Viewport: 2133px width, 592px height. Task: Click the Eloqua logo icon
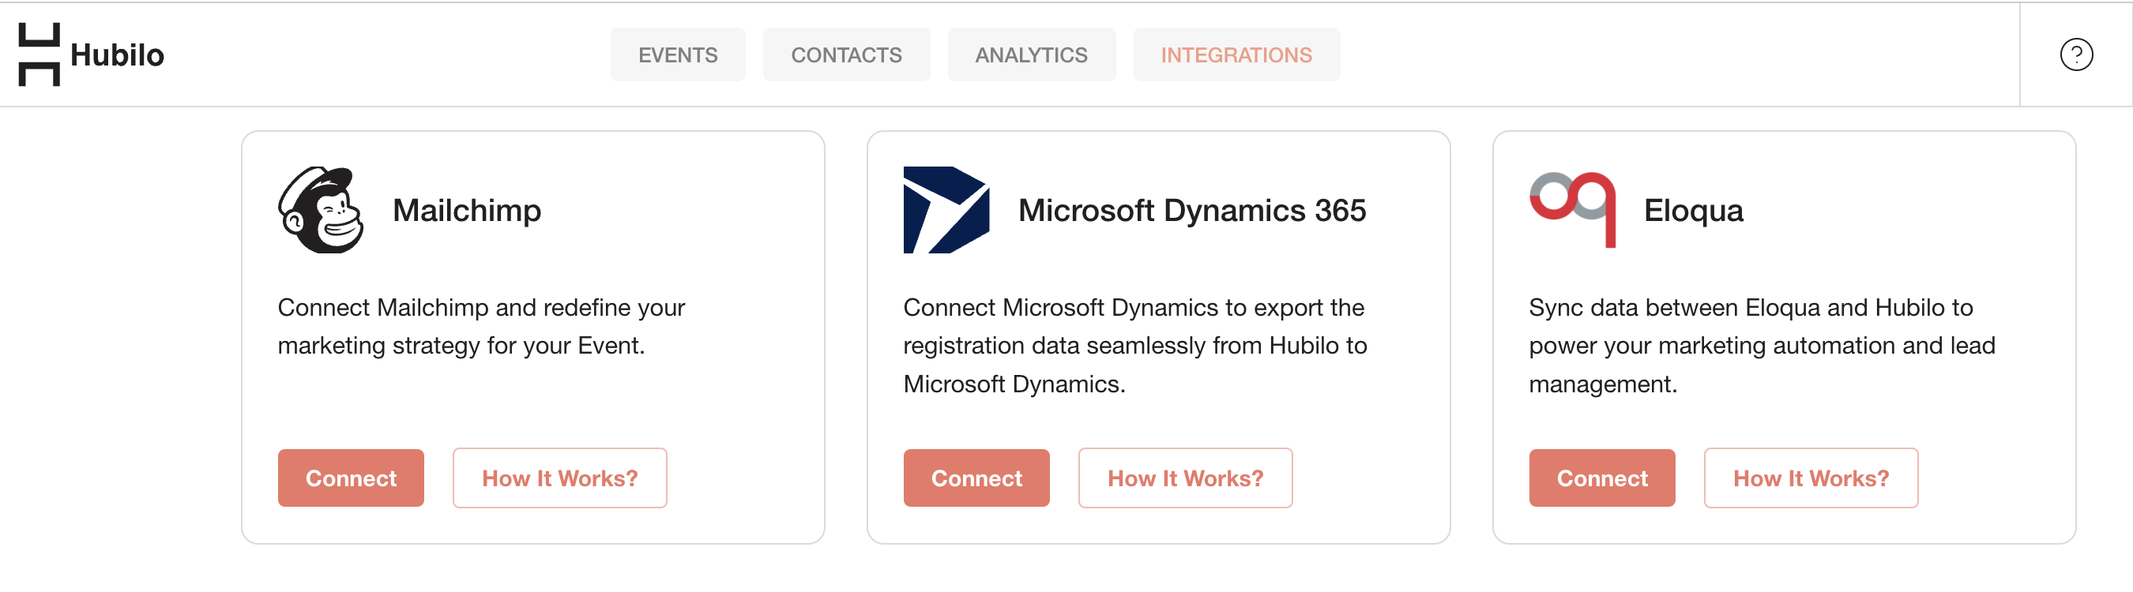tap(1572, 210)
